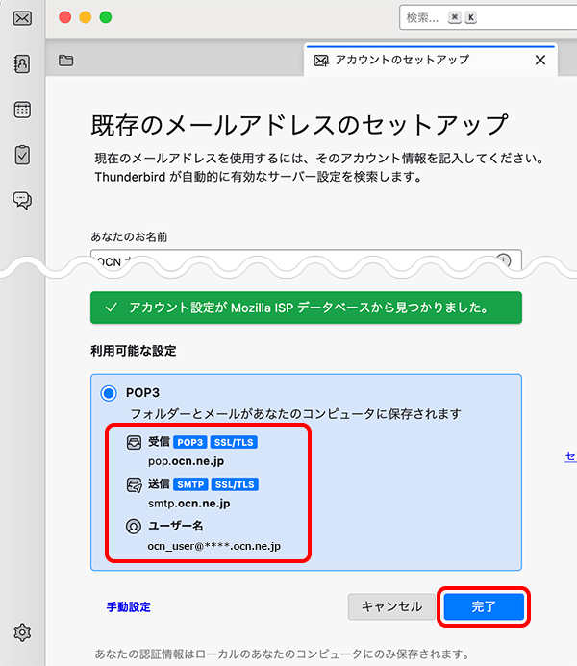Click the 送信 outgoing server icon
Screen dimensions: 577x666
pos(135,484)
